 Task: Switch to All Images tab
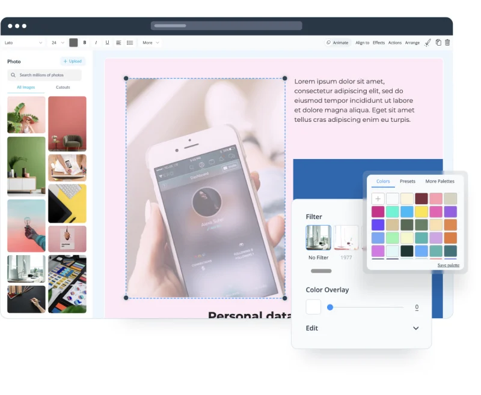click(x=26, y=87)
